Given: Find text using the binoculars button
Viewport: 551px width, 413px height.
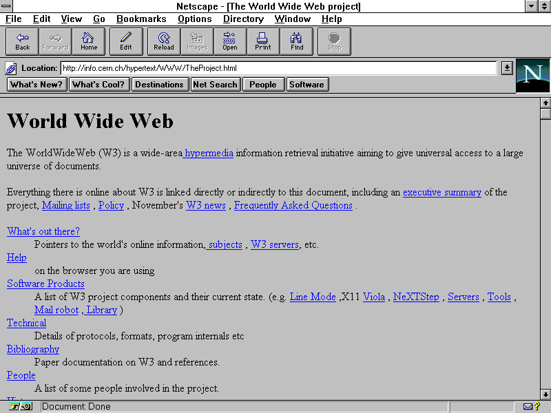Looking at the screenshot, I should [x=297, y=42].
